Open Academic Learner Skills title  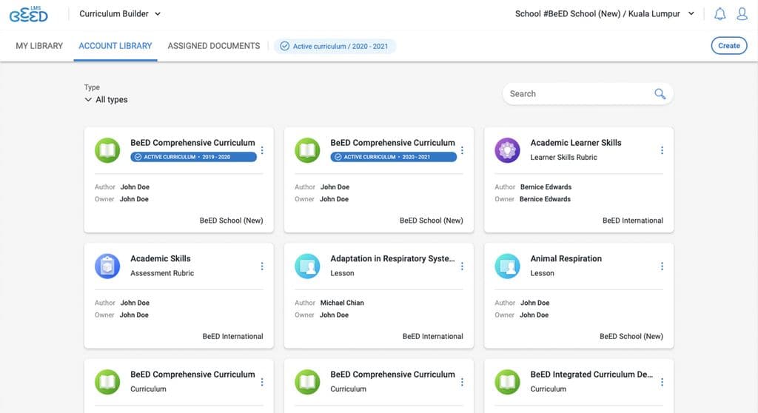576,143
